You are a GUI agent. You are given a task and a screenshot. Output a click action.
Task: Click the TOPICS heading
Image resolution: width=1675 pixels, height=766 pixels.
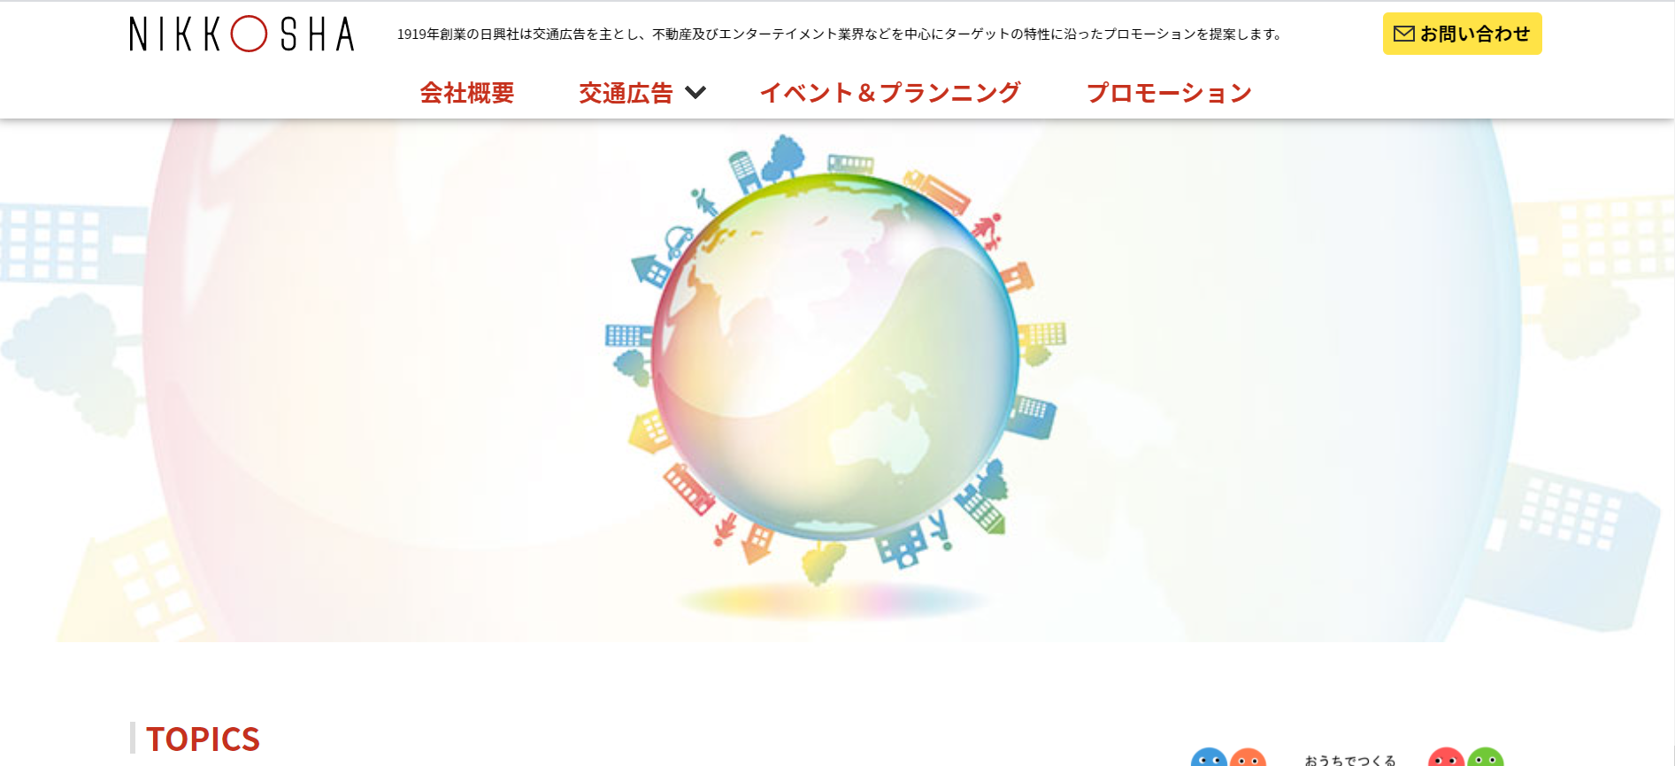tap(203, 739)
